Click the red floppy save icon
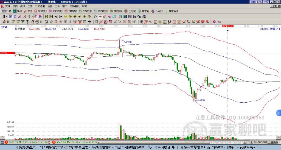 click(134, 17)
